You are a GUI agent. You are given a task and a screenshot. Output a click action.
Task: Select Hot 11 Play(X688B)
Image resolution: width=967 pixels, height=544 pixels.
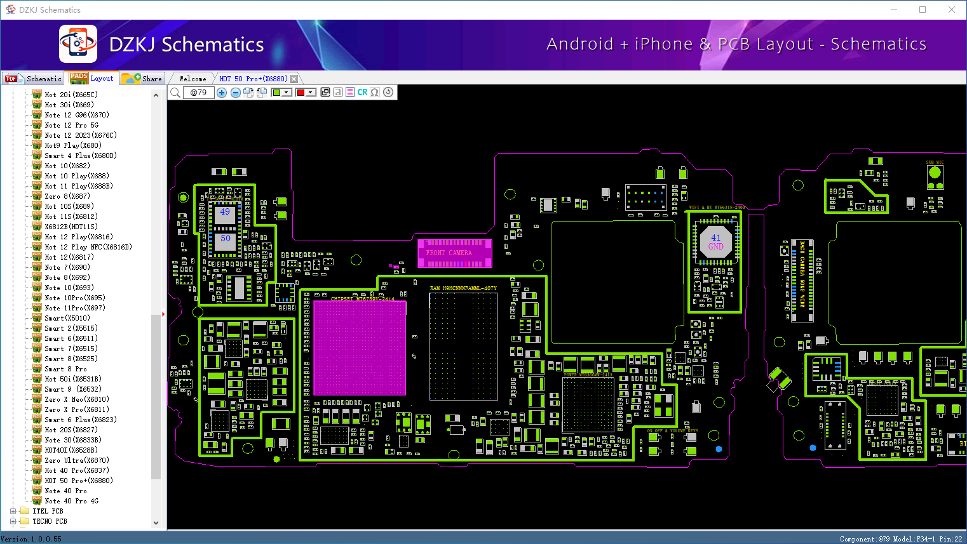point(79,186)
